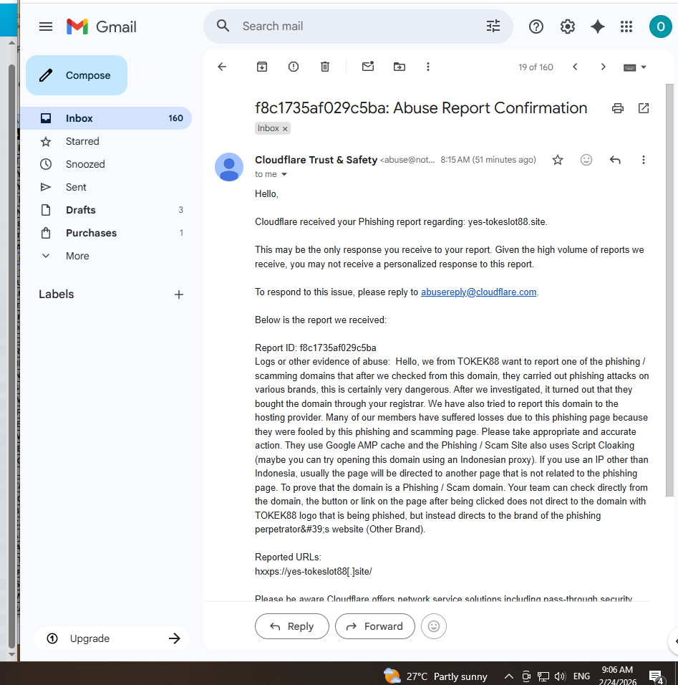The image size is (678, 685).
Task: Mark the email as unread
Action: 368,67
